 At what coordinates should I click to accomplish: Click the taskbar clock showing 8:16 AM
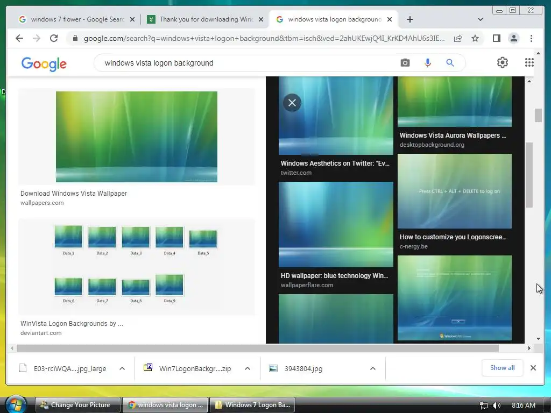(x=523, y=405)
